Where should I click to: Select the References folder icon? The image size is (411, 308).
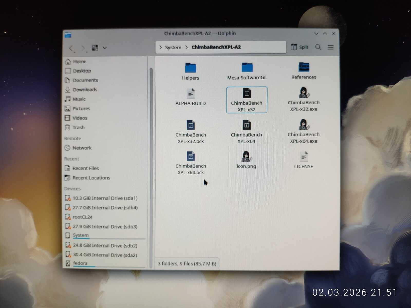[x=304, y=67]
